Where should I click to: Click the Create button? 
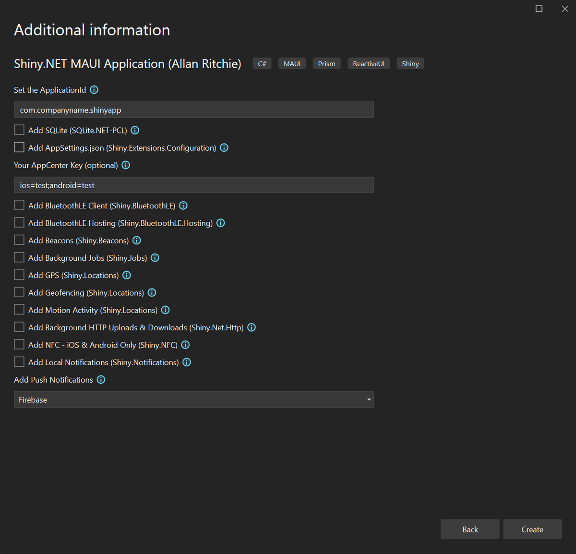(532, 529)
